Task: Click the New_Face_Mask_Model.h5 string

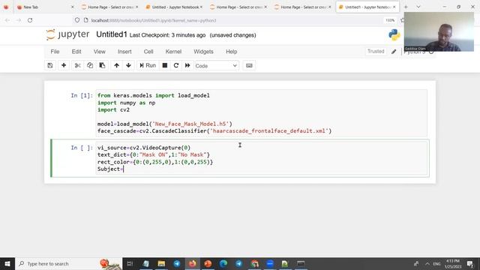Action: [x=190, y=124]
